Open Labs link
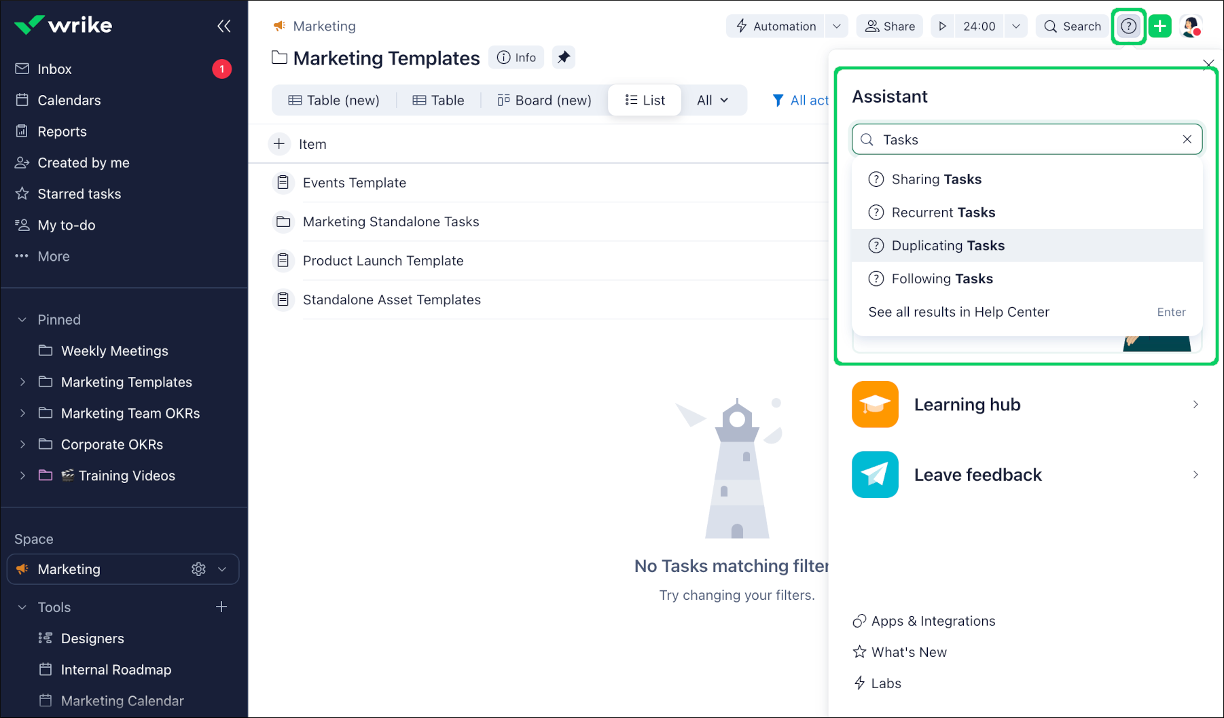1224x718 pixels. point(877,683)
